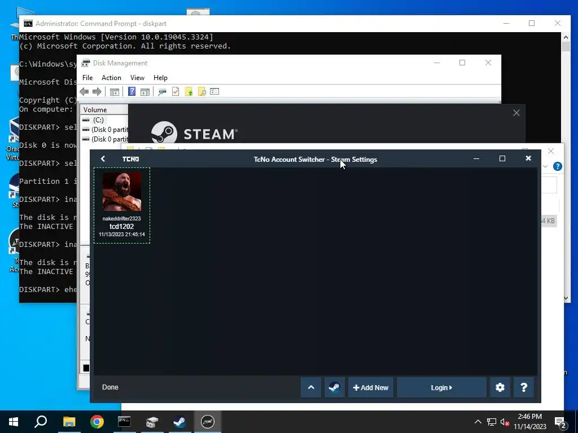Open TcNo settings gear

tap(500, 387)
